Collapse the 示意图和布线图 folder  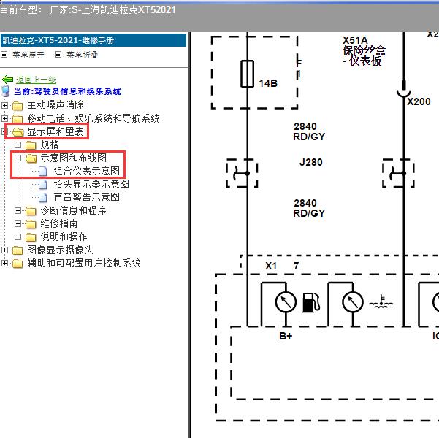[x=18, y=158]
